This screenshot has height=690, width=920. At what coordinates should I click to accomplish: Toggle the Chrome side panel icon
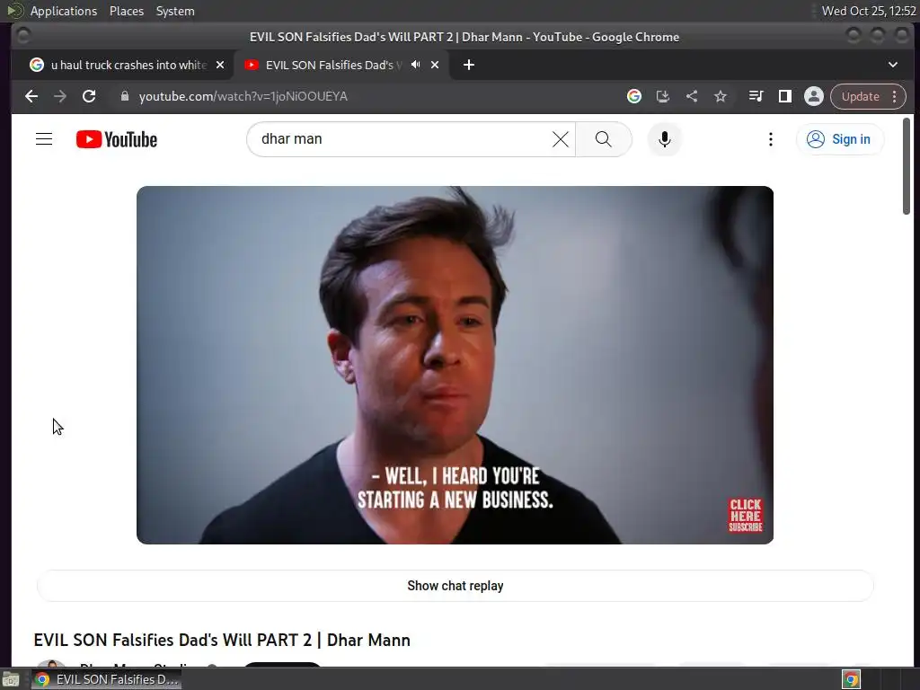click(x=784, y=96)
